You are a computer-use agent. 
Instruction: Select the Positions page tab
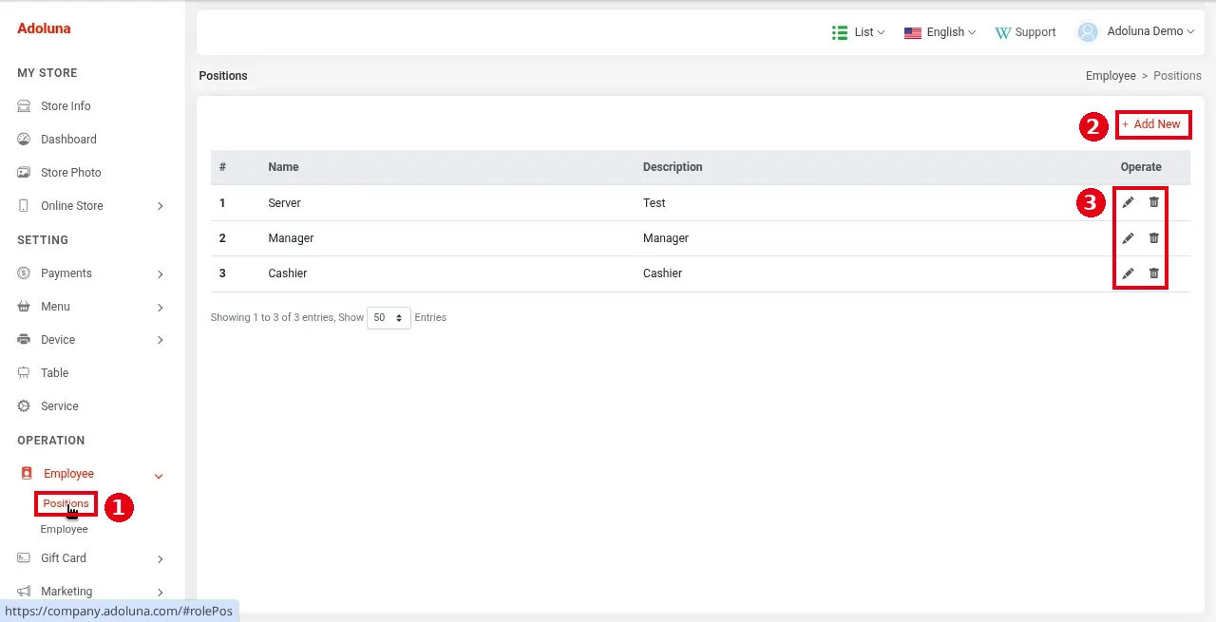click(223, 76)
